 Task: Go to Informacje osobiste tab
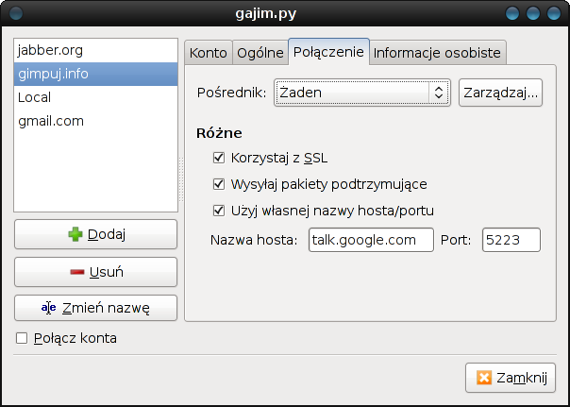coord(438,53)
